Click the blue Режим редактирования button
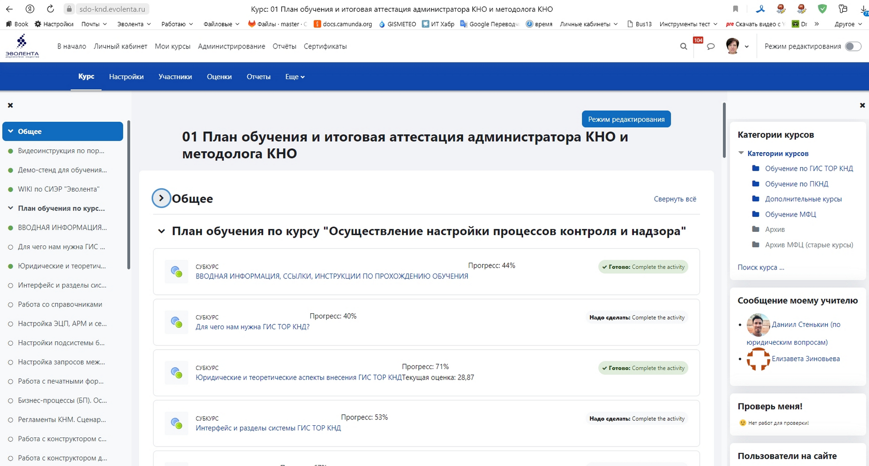 coord(626,119)
